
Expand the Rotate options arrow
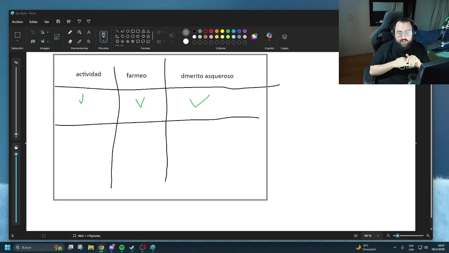coord(48,32)
